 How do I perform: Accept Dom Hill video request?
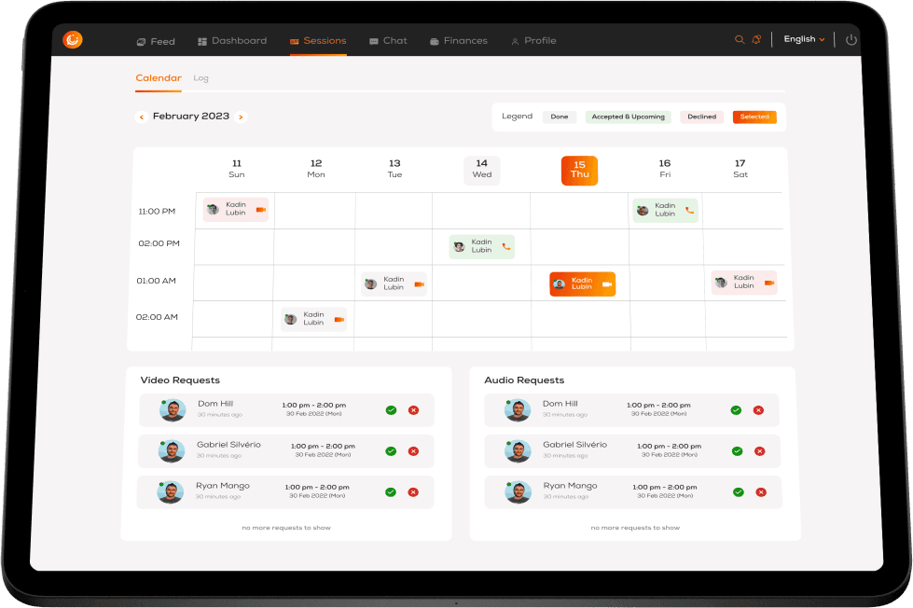[392, 410]
